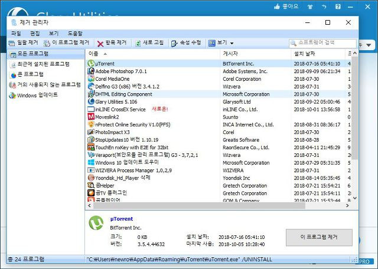Select 큰 프로그램 category
Viewport: 378px width, 269px height.
point(31,74)
